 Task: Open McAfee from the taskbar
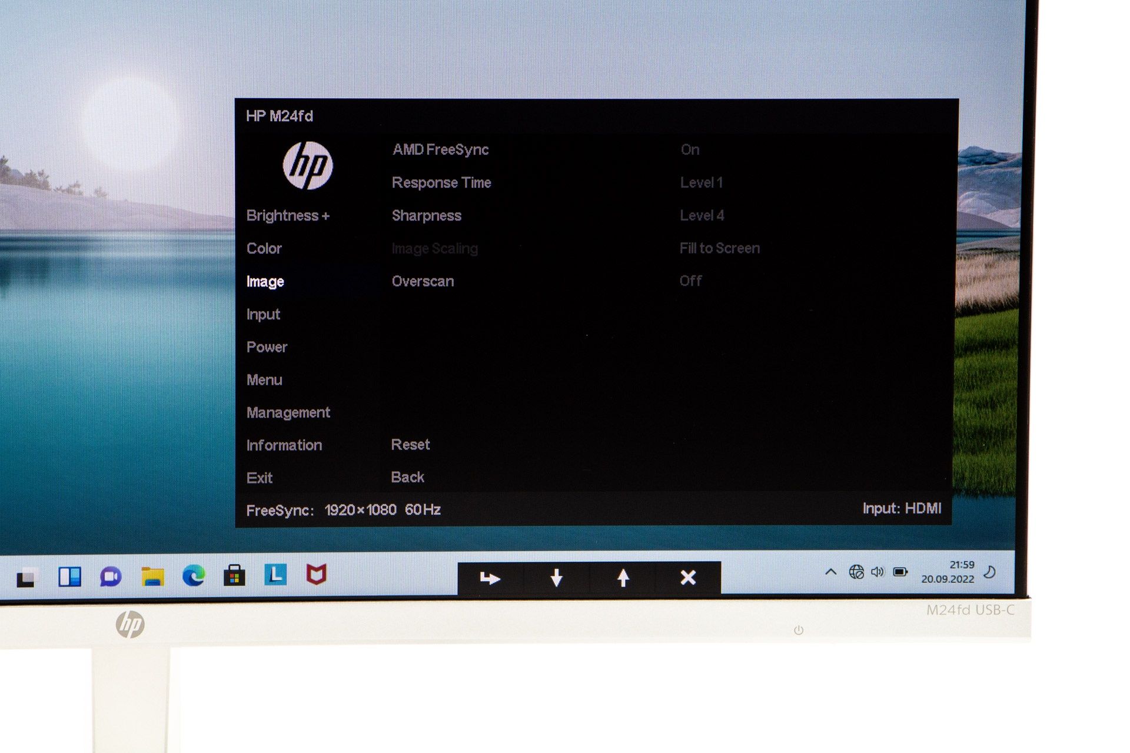click(316, 574)
